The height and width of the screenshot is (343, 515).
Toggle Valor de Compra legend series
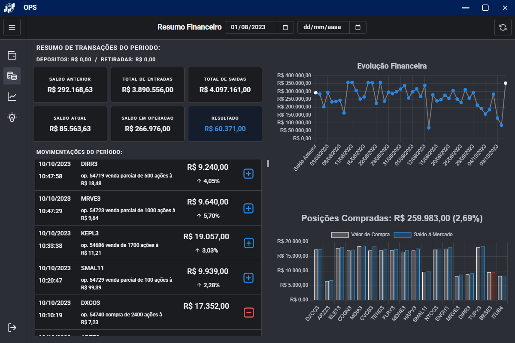coord(360,235)
